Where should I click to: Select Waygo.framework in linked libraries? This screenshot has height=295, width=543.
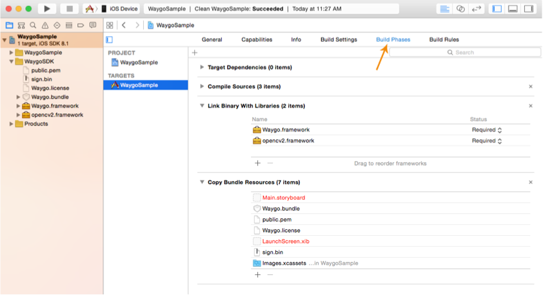(x=390, y=129)
